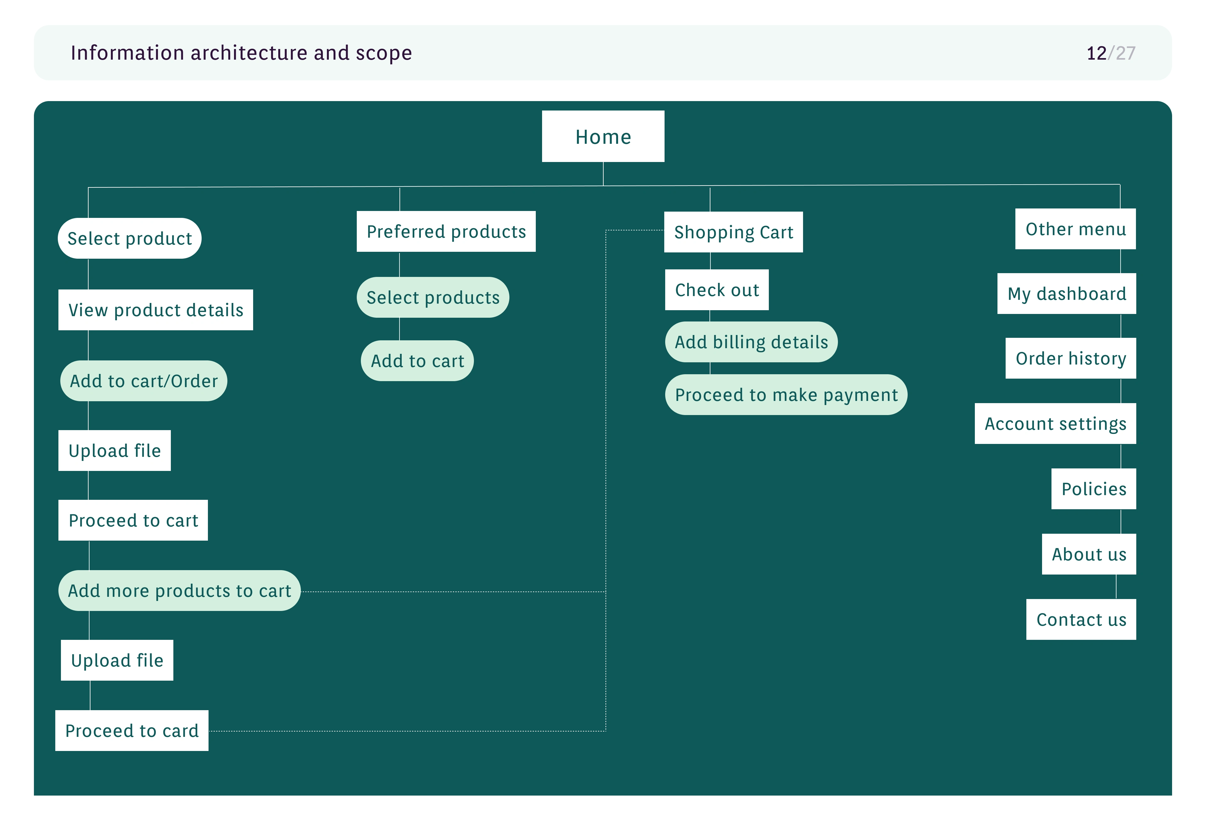The width and height of the screenshot is (1206, 837).
Task: Select Add more products to cart pill
Action: coord(179,590)
